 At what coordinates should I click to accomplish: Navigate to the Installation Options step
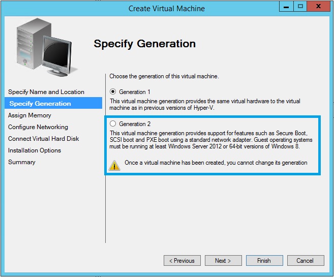click(x=35, y=150)
